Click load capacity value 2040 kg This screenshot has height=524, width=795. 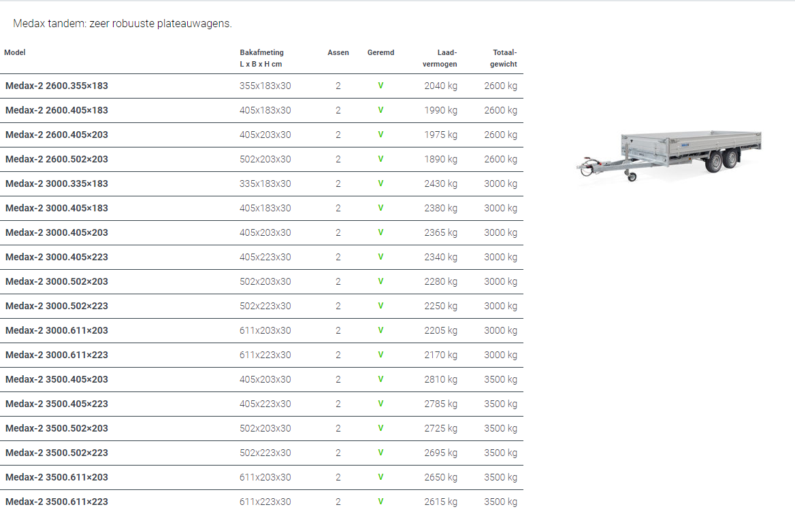[x=440, y=86]
